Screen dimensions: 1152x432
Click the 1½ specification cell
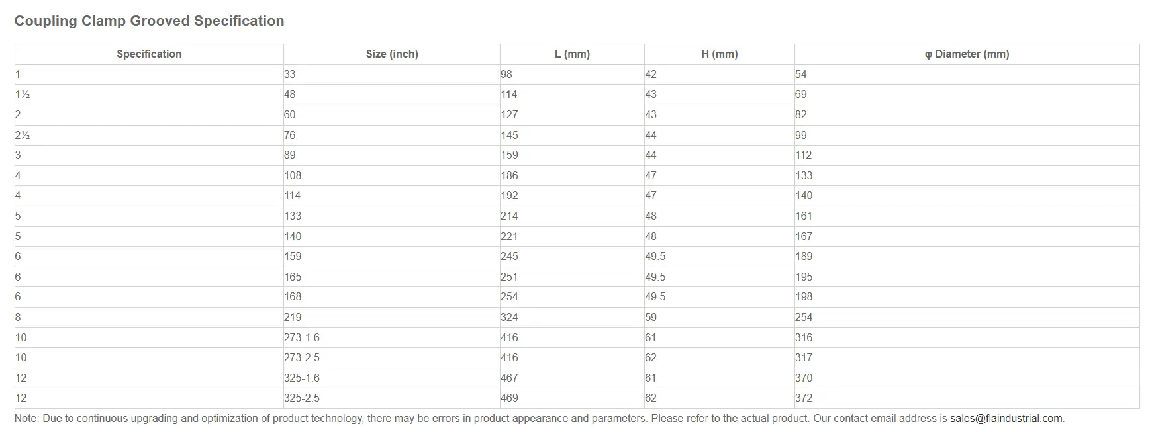[x=149, y=95]
